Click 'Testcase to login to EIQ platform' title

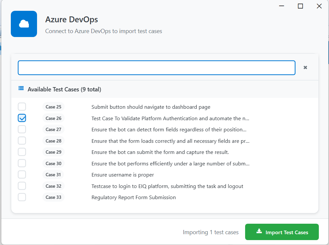pyautogui.click(x=167, y=186)
